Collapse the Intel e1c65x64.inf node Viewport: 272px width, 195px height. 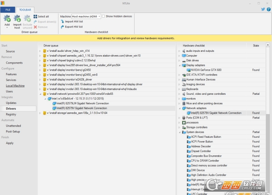click(45, 99)
